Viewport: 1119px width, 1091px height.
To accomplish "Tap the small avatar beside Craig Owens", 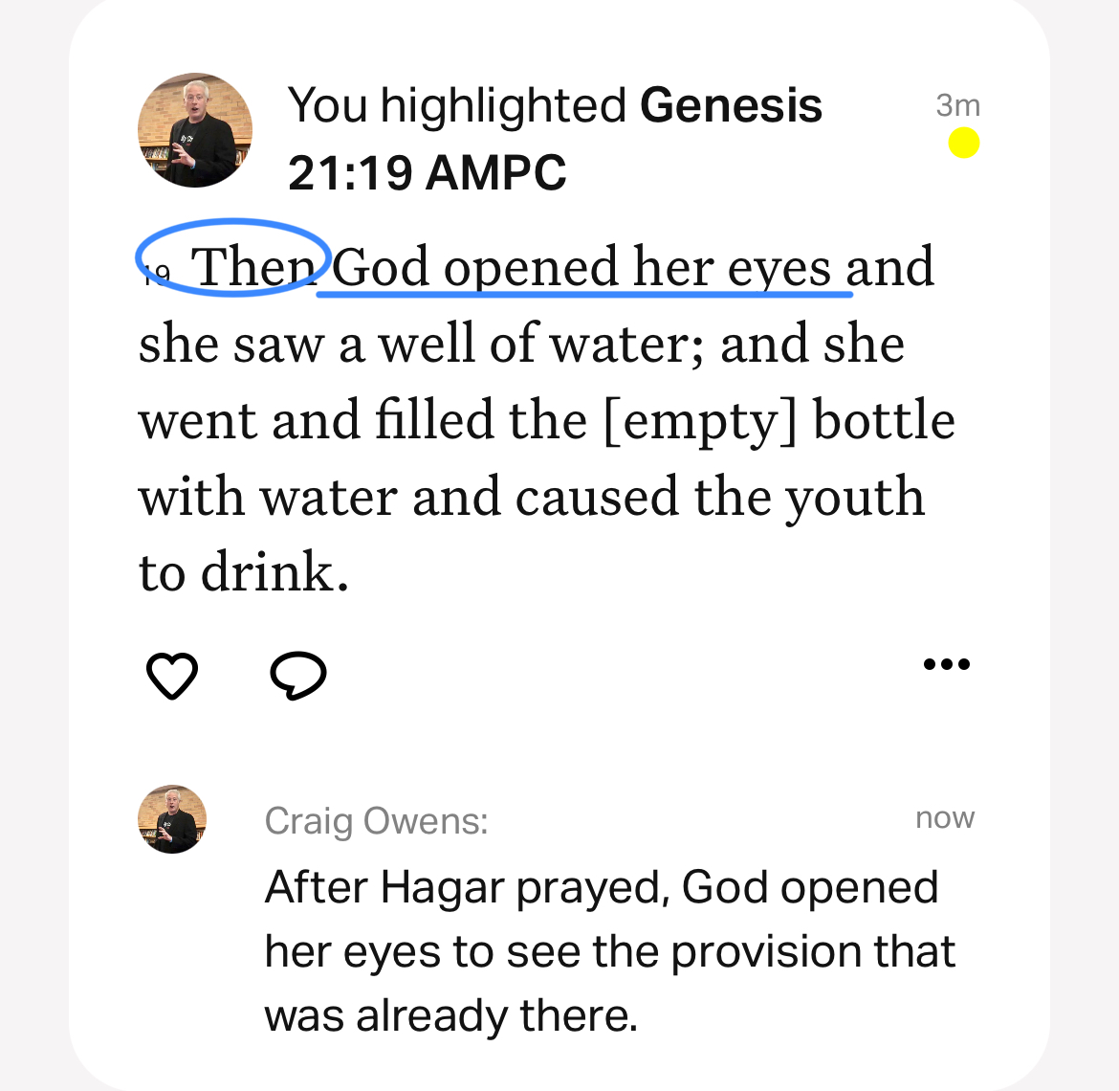I will click(x=172, y=819).
